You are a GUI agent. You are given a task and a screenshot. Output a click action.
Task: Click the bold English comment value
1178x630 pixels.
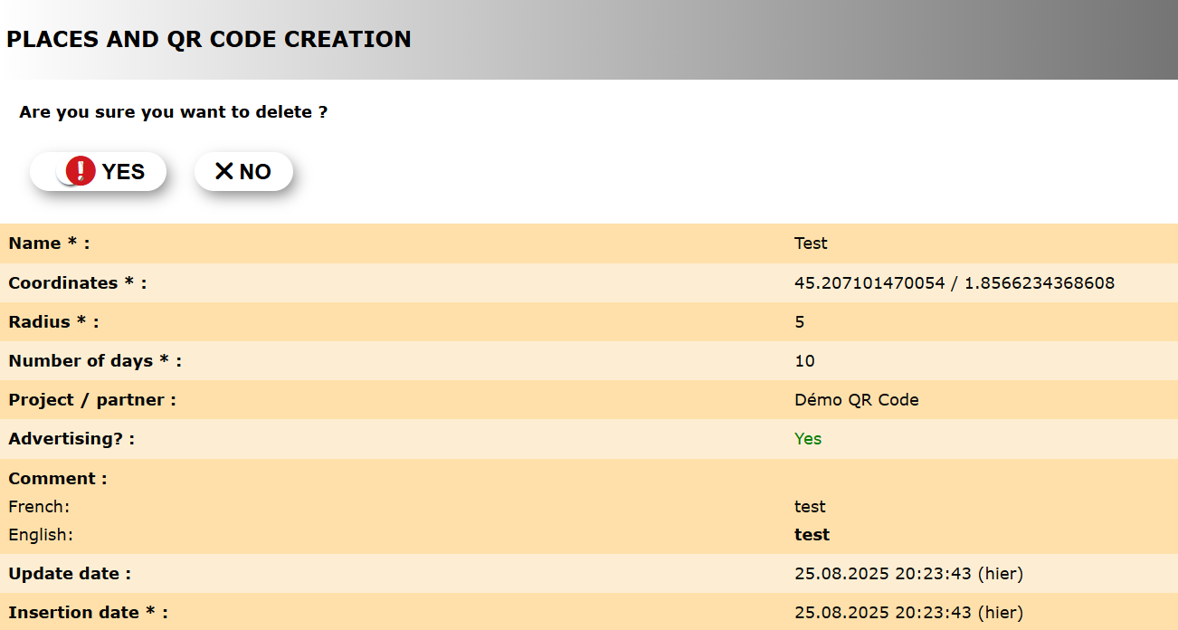tap(812, 535)
